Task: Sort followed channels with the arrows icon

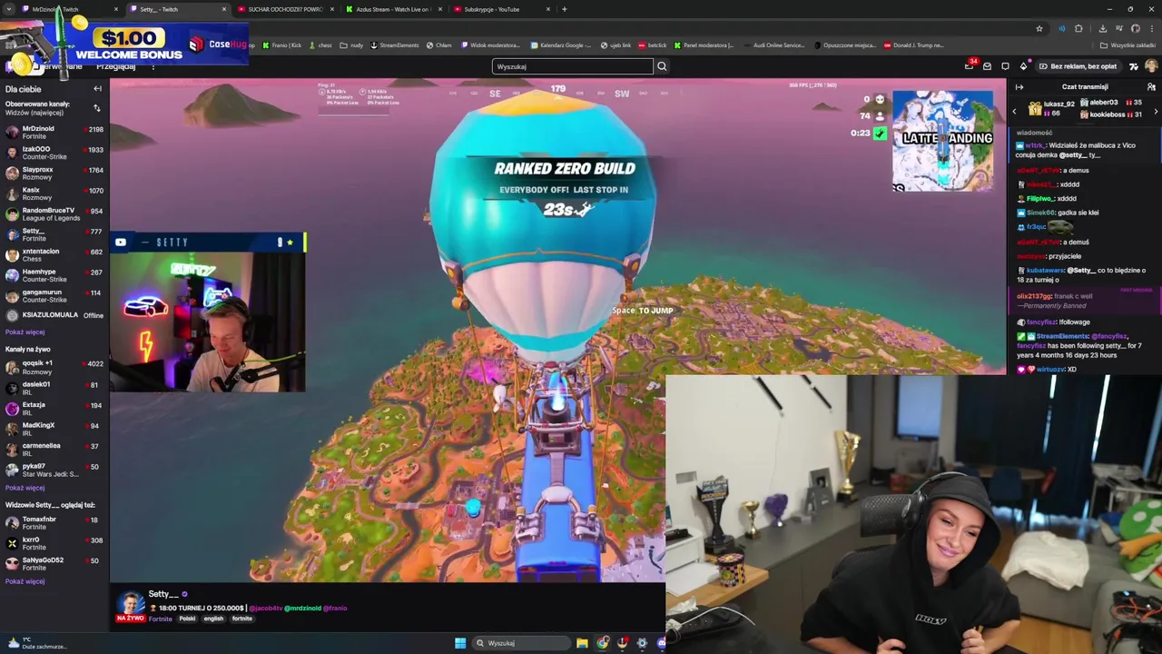Action: coord(97,108)
